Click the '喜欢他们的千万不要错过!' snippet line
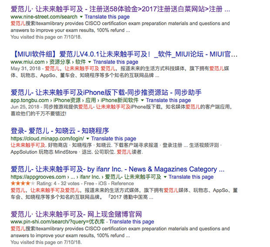This screenshot has height=247, width=270. [x=38, y=113]
